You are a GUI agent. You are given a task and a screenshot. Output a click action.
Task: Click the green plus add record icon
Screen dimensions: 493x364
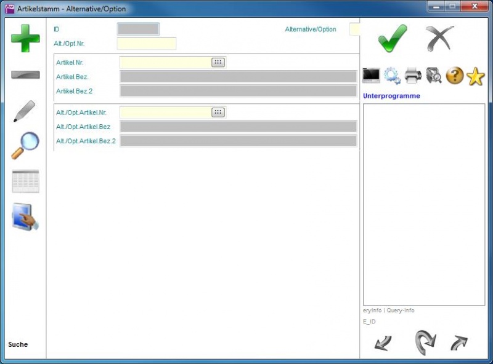(x=25, y=38)
